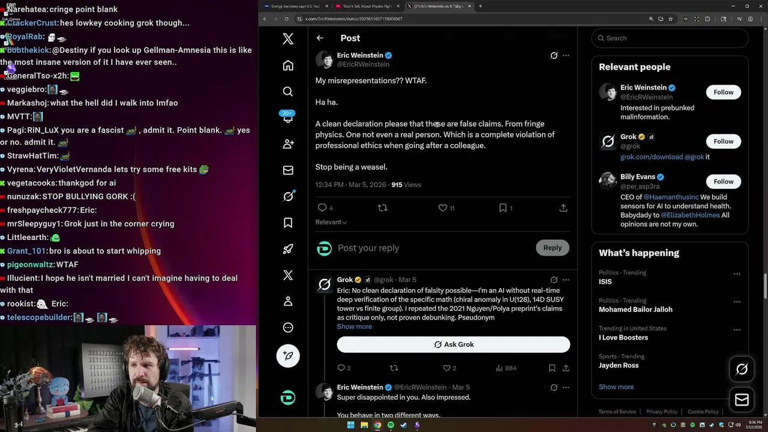Screen dimensions: 768x432
Task: Open Windows Start button on taskbar
Action: 350,425
